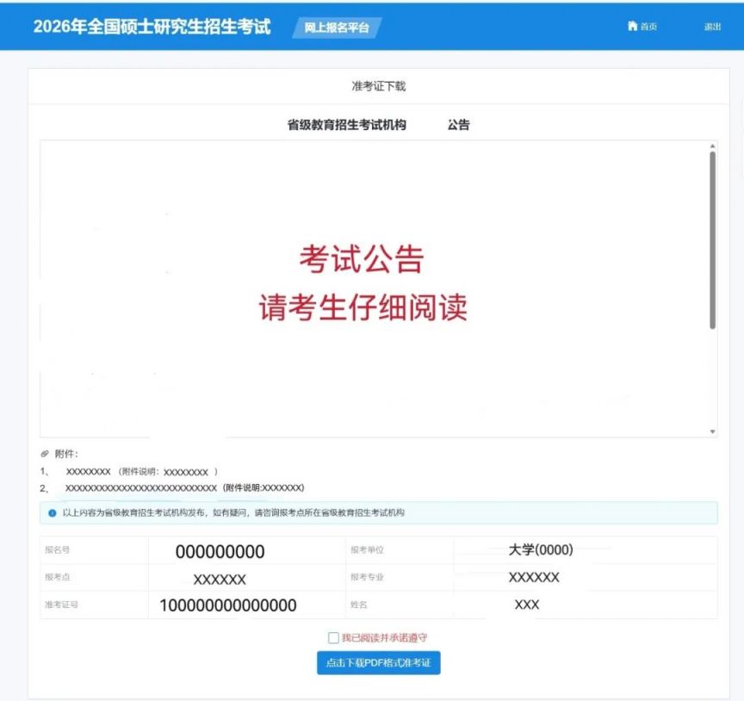Check the agreement box above the download button
The height and width of the screenshot is (701, 744).
tap(332, 636)
